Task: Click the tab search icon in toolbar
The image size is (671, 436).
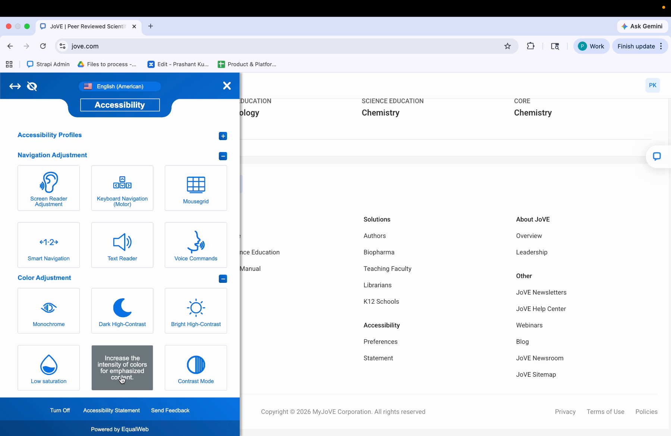Action: pyautogui.click(x=555, y=46)
